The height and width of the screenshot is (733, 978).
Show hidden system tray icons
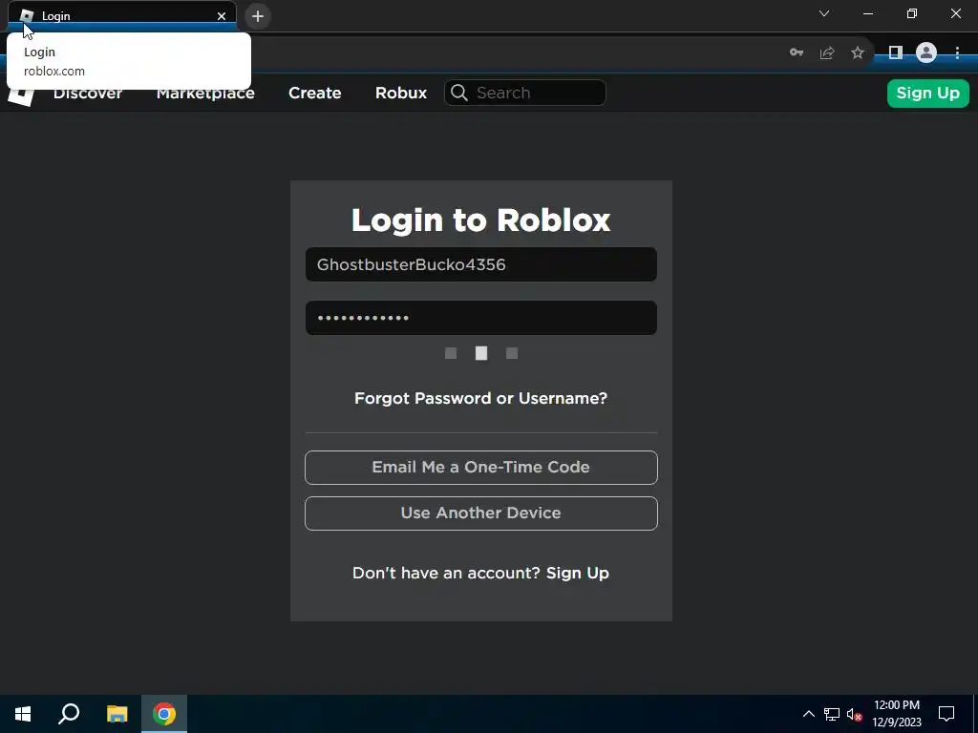tap(808, 714)
